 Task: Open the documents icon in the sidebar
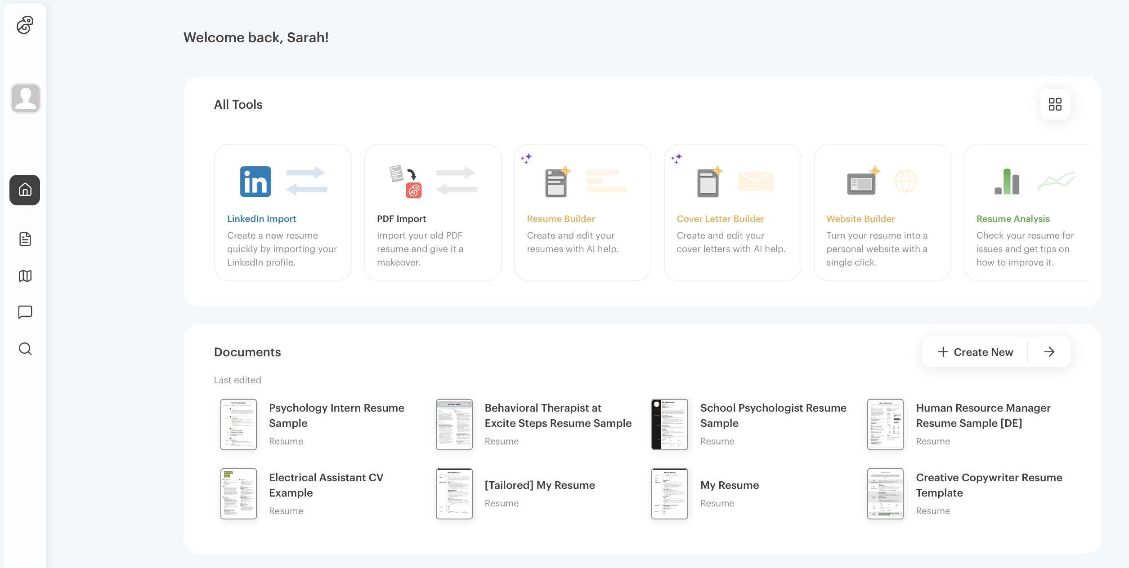click(x=25, y=239)
